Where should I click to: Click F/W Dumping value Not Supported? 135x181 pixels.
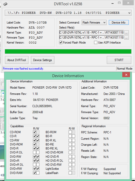click(x=112, y=173)
